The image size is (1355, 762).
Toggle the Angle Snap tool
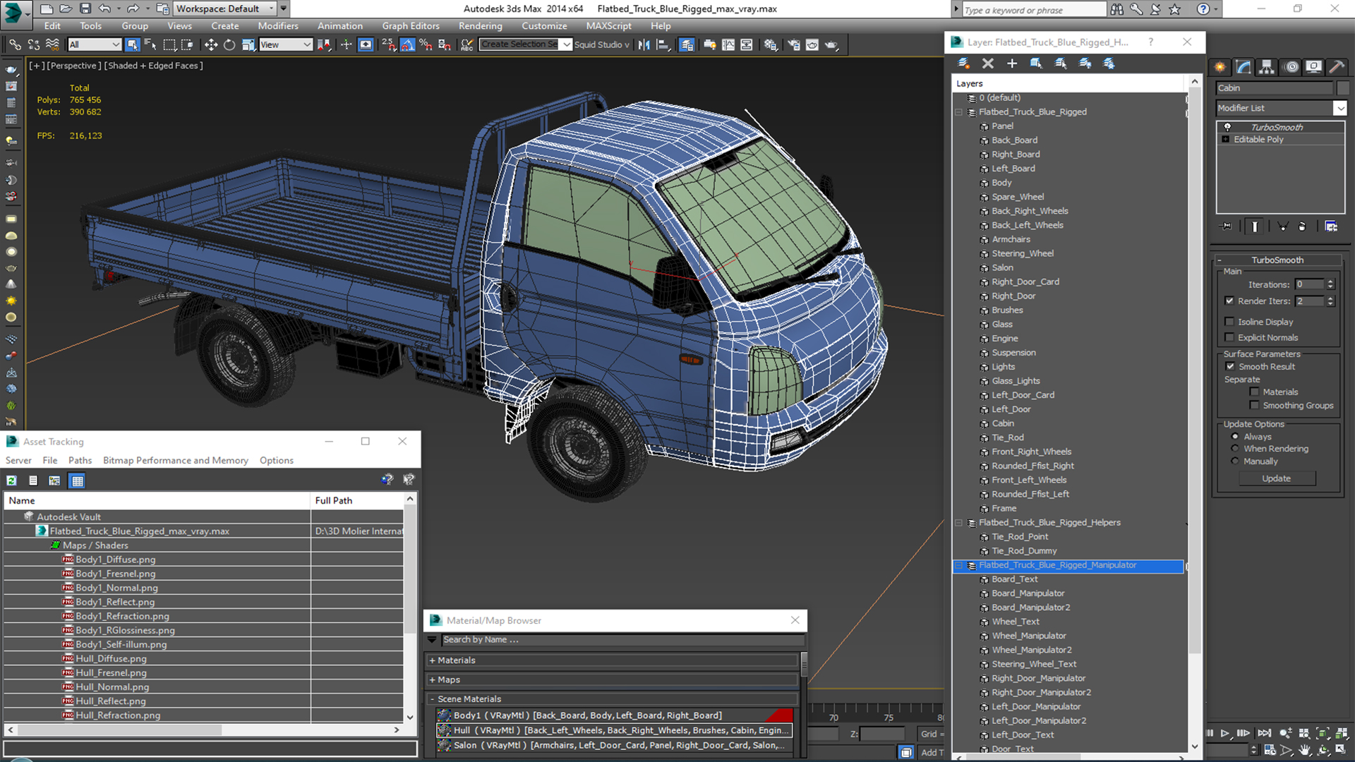408,44
